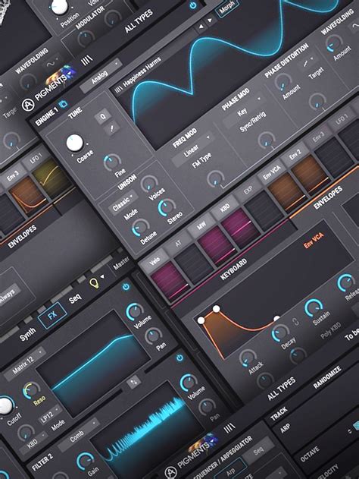Screen dimensions: 359x479
Task: Click the Master label next to lightbulb
Action: tap(121, 263)
